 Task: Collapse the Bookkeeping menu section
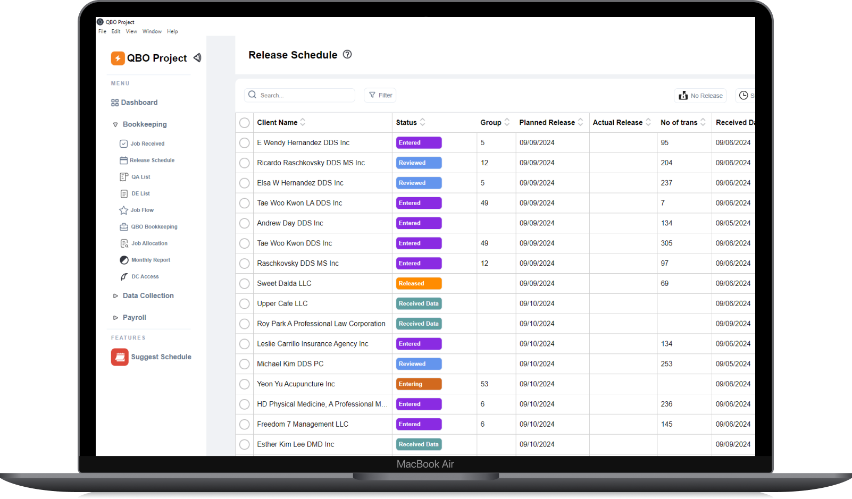click(x=115, y=125)
